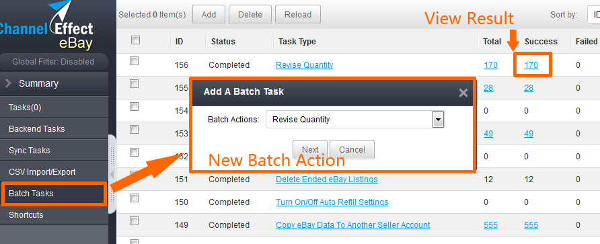Check the box for task ID 156
Image resolution: width=600 pixels, height=244 pixels.
(x=134, y=61)
